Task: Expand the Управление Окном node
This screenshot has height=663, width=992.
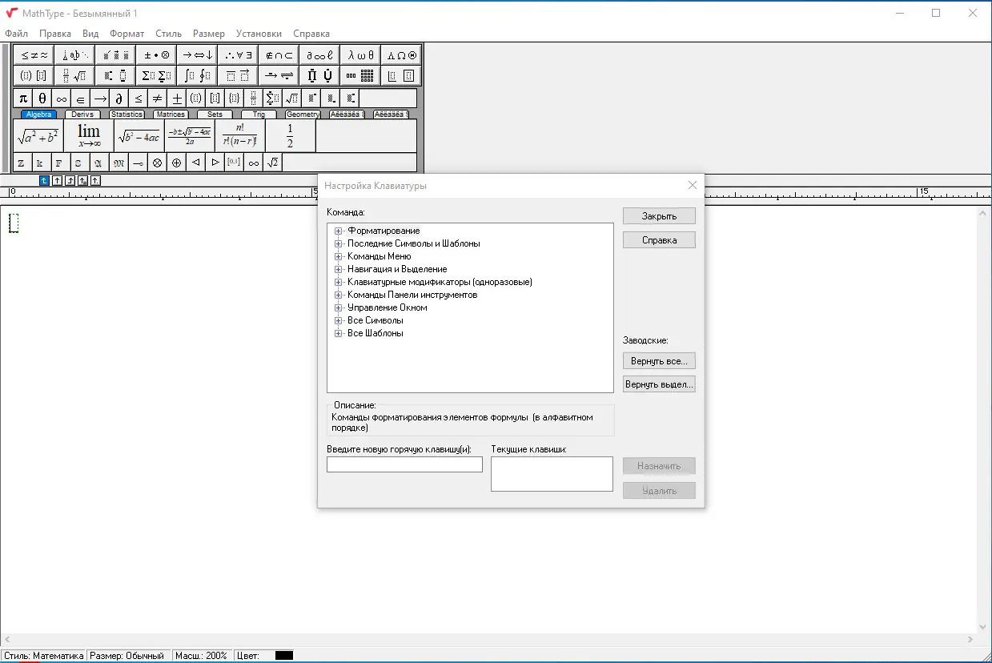Action: tap(339, 307)
